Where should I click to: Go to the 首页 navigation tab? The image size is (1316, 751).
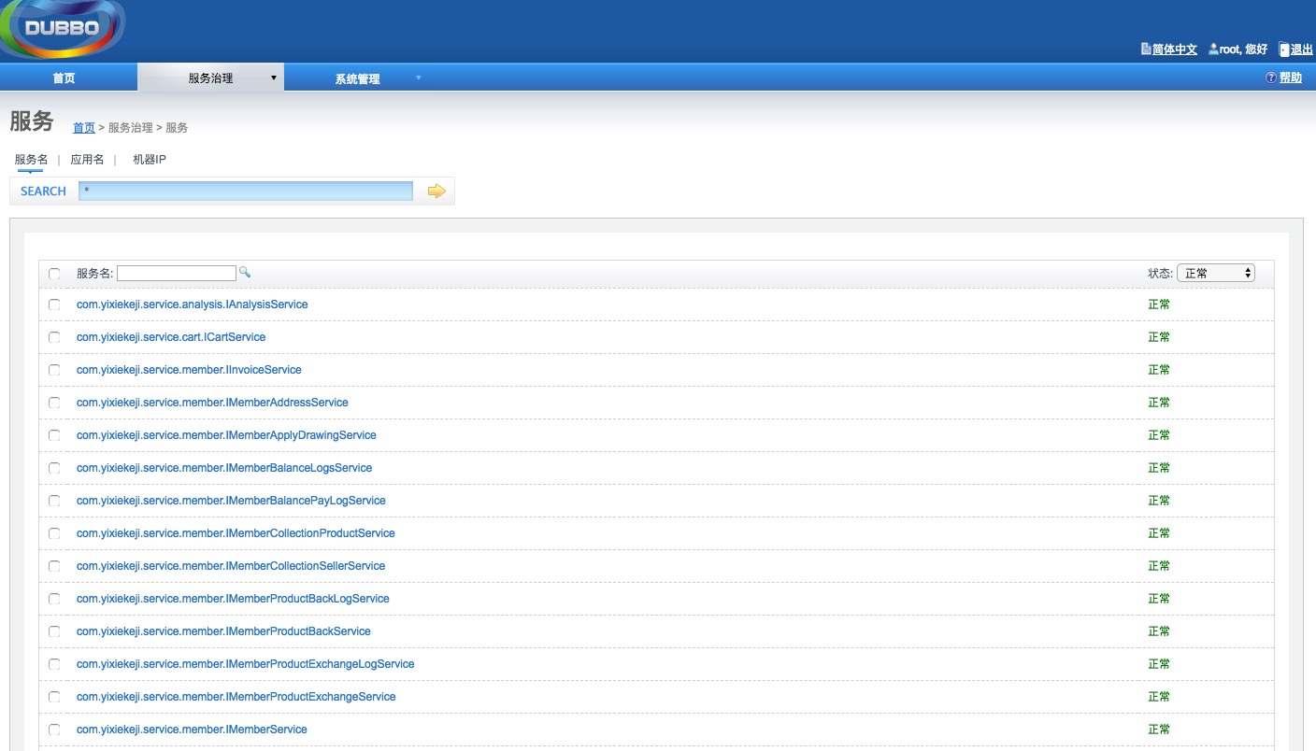[x=64, y=78]
